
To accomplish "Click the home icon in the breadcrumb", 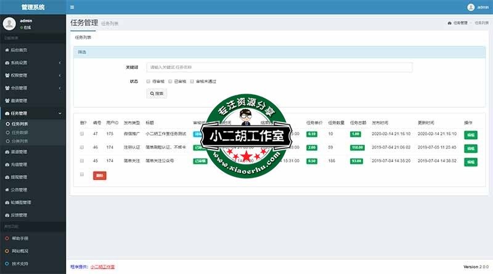I will tap(449, 23).
